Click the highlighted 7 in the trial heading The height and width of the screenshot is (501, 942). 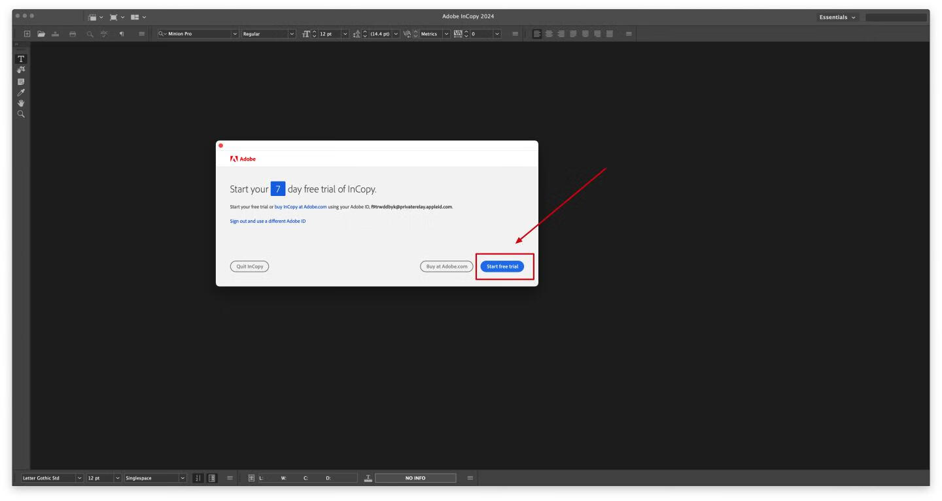[x=277, y=189]
